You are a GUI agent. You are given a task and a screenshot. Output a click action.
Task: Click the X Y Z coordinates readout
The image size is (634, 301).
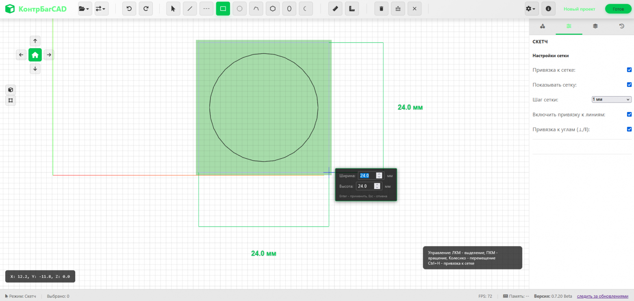[x=40, y=276]
